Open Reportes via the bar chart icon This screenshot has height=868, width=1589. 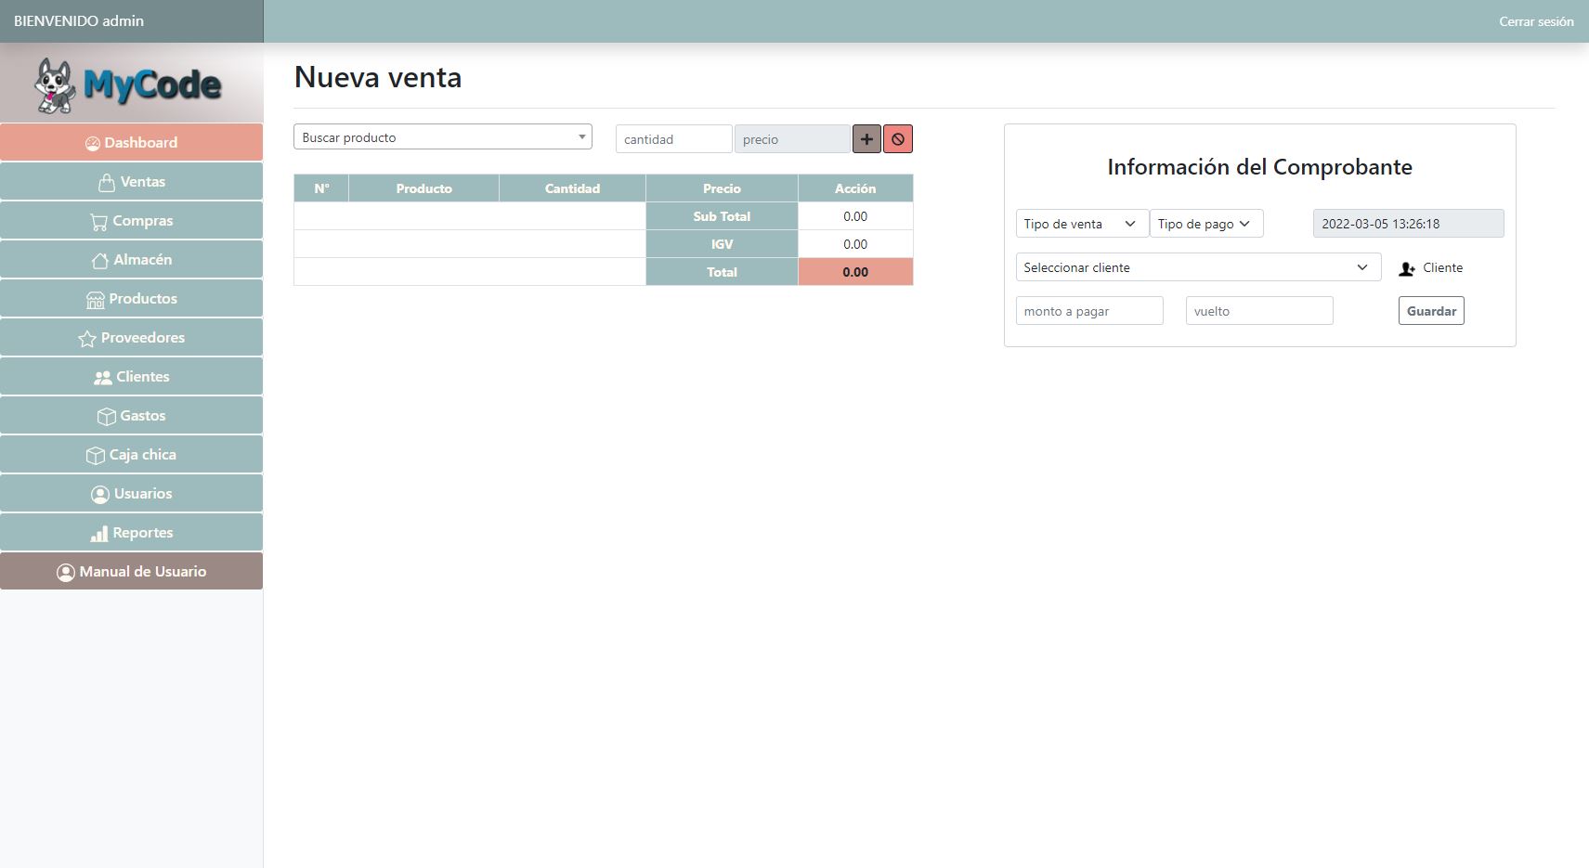98,534
